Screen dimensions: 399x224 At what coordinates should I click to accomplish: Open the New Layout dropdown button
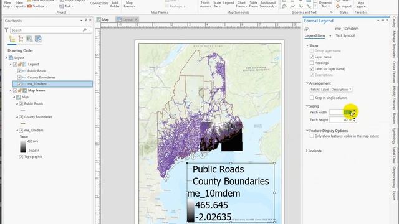point(19,4)
